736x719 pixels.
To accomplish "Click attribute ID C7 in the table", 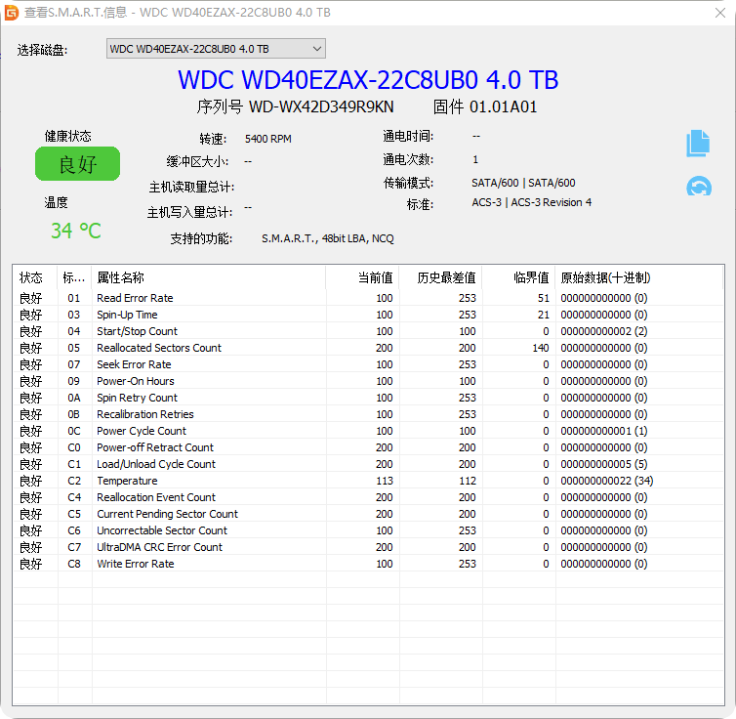I will pos(74,547).
